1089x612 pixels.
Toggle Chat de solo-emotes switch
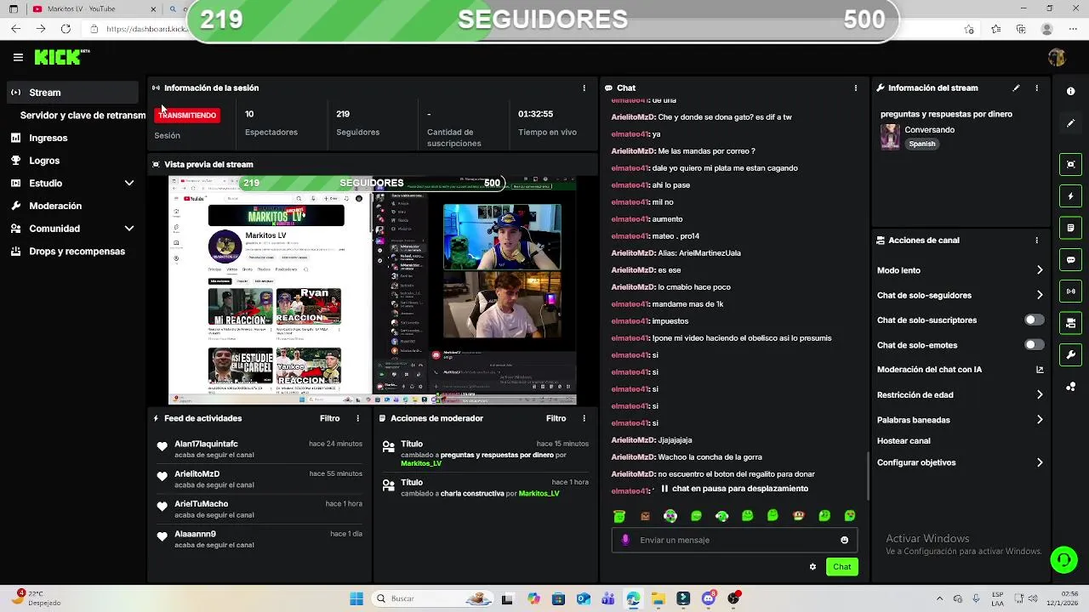pos(1034,345)
